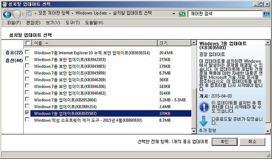Check the KB3038314 Internet Explorer 10 update

pyautogui.click(x=27, y=52)
